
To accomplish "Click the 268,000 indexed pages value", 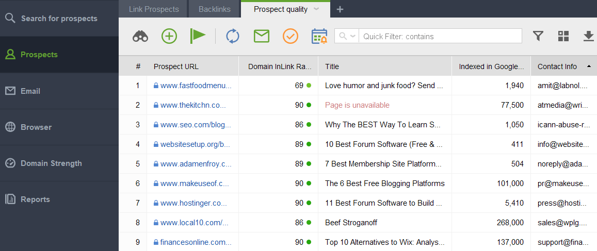I will click(510, 223).
